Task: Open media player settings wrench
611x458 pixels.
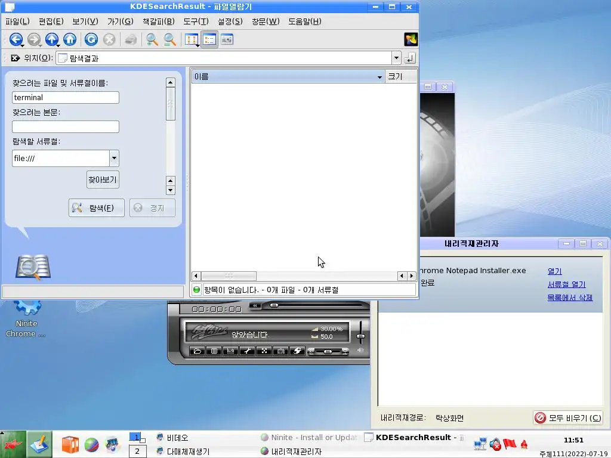Action: [248, 351]
